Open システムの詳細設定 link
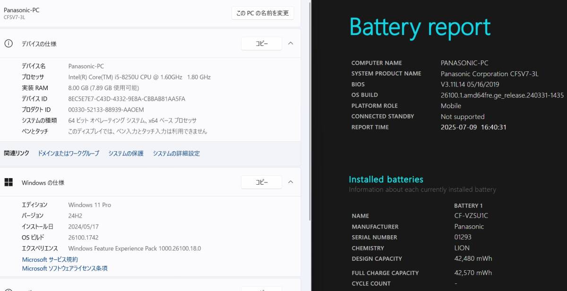 point(176,154)
